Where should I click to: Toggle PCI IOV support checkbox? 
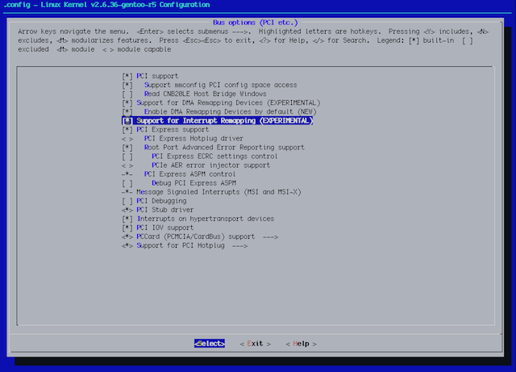(x=127, y=228)
